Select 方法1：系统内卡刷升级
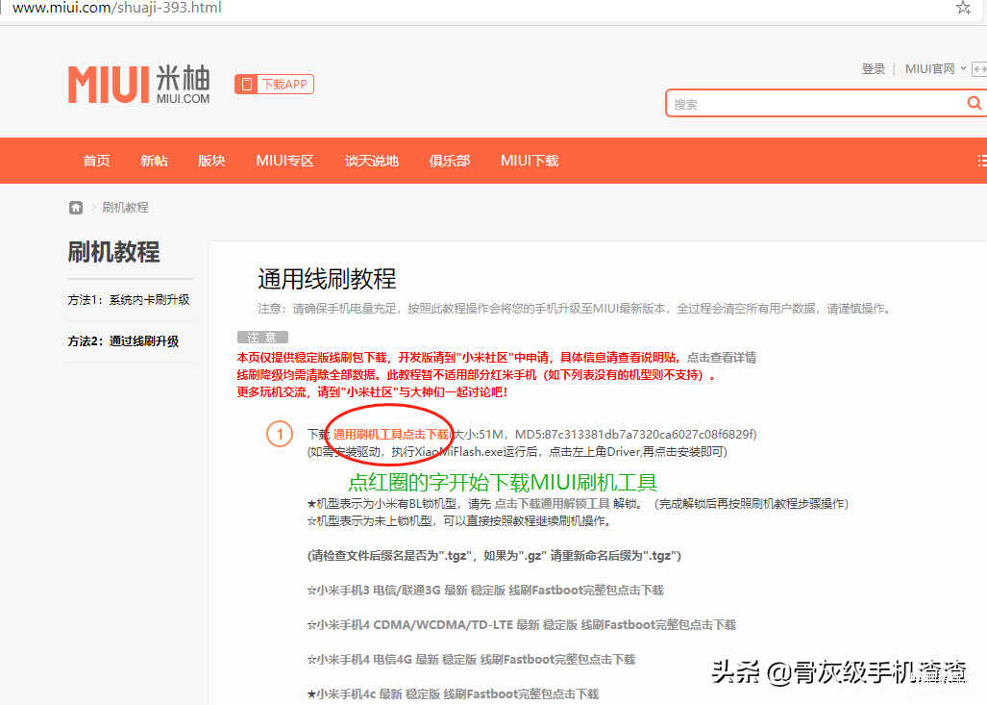Image resolution: width=987 pixels, height=705 pixels. click(129, 300)
